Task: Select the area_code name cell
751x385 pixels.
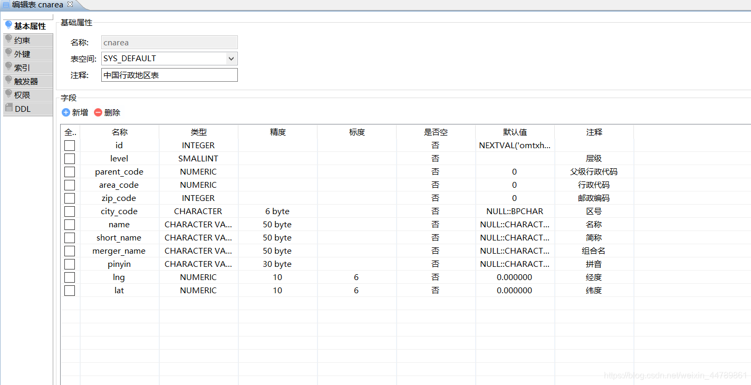Action: coord(119,185)
